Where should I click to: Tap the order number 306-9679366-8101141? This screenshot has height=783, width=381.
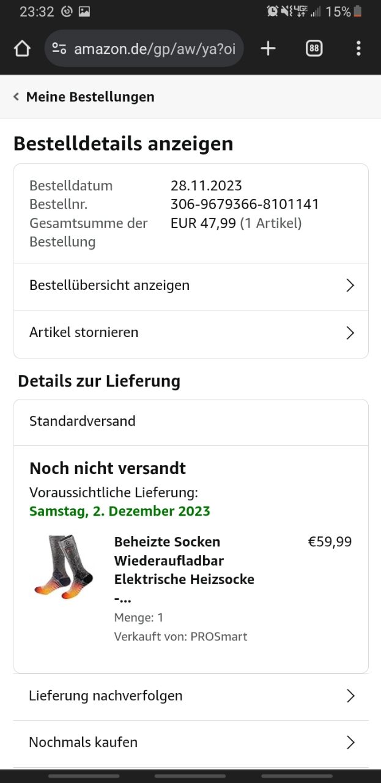pyautogui.click(x=245, y=204)
